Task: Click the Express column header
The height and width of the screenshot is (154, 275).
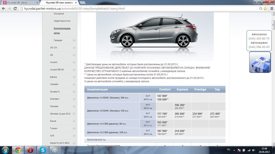Action: coord(182,89)
